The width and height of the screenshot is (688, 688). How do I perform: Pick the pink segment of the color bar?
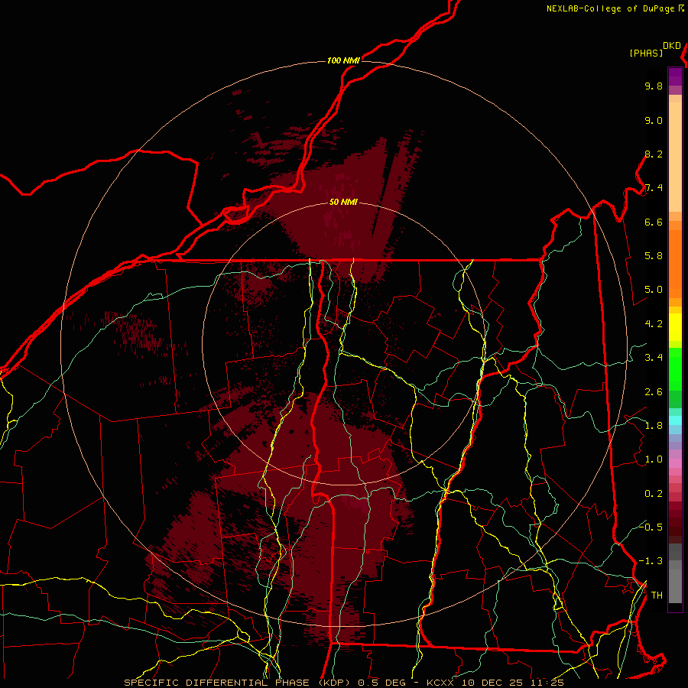[x=675, y=463]
